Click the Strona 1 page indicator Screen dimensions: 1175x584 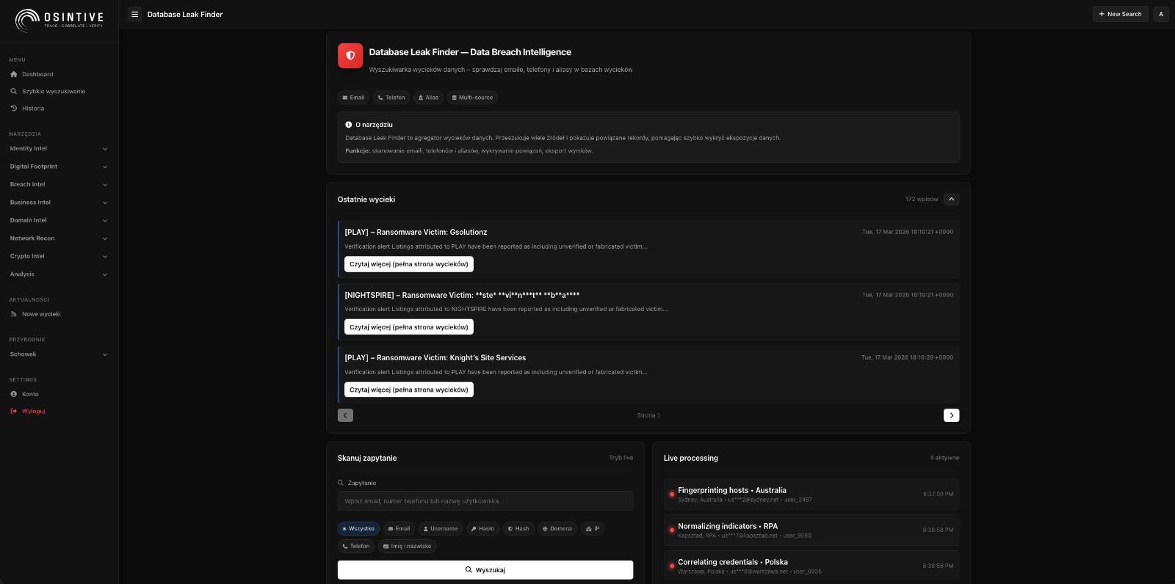(648, 415)
